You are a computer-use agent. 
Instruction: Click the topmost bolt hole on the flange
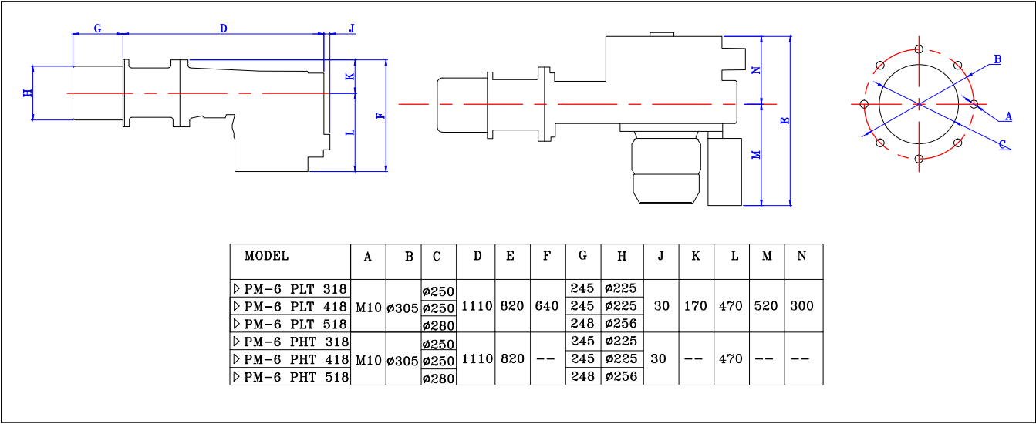(919, 49)
